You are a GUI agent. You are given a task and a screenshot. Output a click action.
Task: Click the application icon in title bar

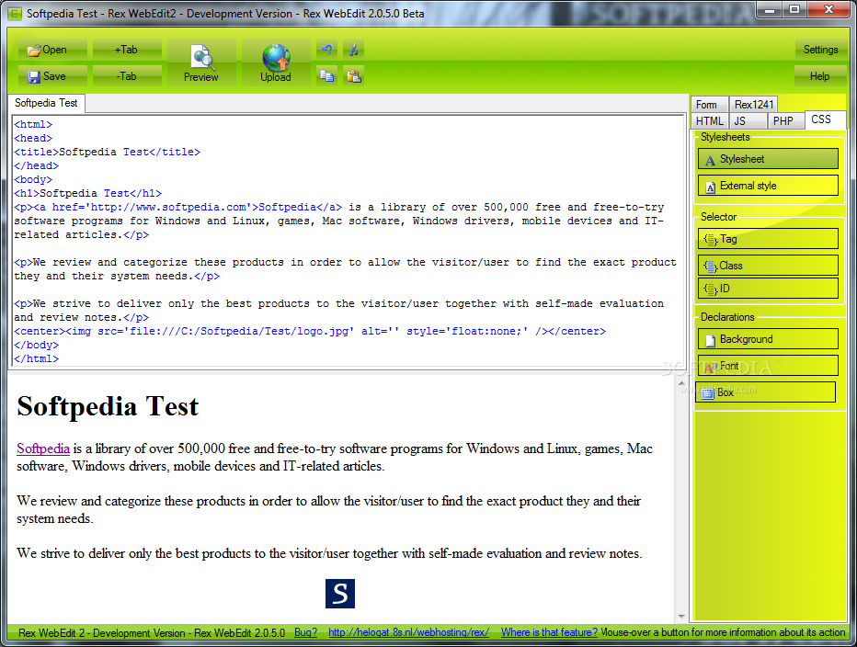tap(15, 14)
